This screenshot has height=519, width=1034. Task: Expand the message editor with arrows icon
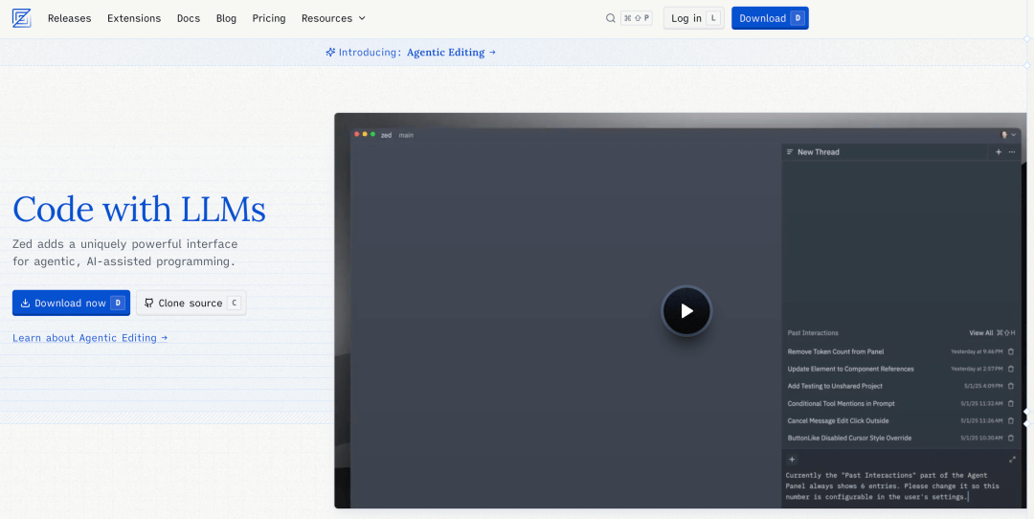point(1012,460)
